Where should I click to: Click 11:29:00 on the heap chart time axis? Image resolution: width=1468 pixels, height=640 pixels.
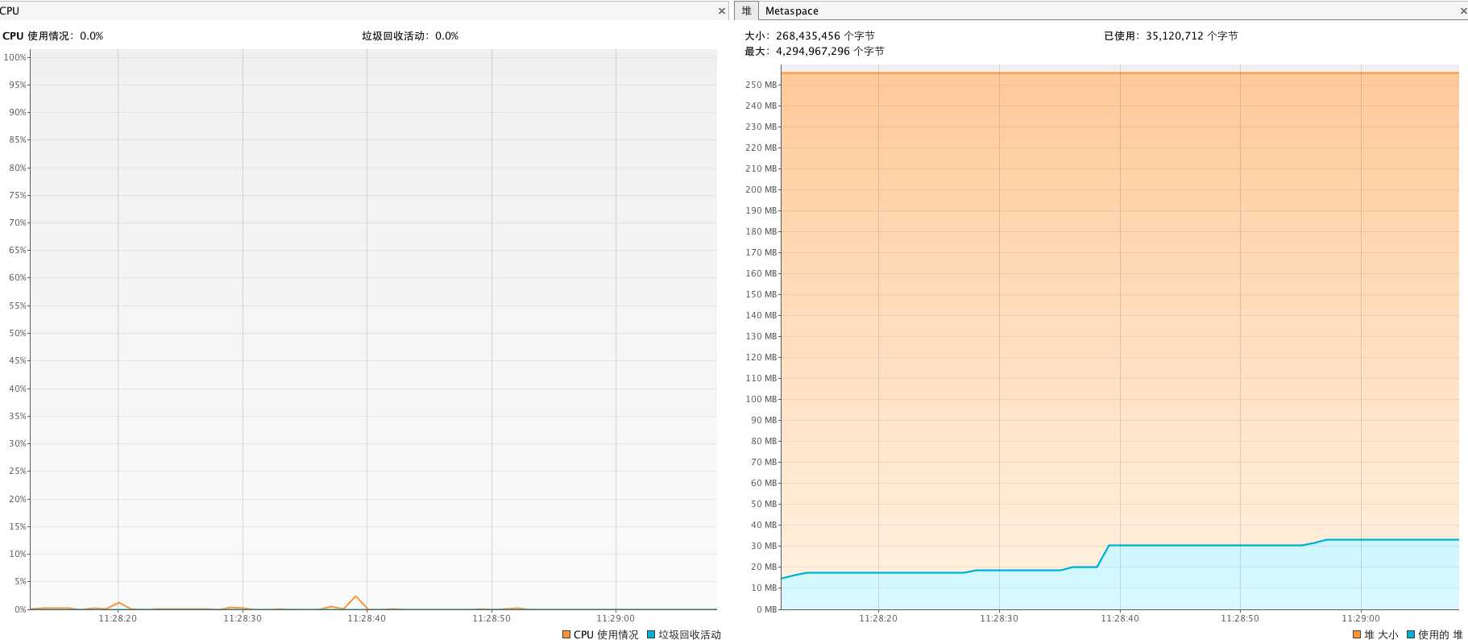pyautogui.click(x=1361, y=618)
